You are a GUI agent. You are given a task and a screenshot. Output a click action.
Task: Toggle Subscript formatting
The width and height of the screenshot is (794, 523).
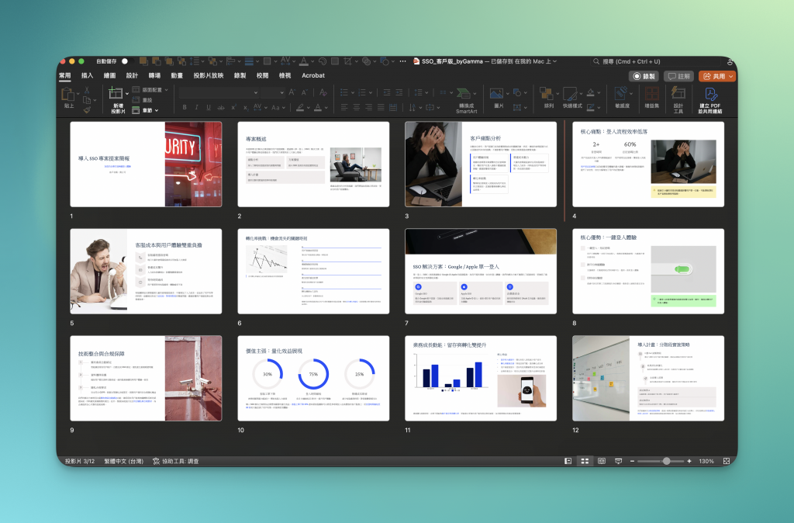pos(246,107)
